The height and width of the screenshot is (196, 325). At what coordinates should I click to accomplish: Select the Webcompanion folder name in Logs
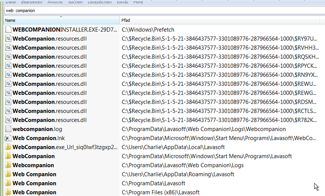point(33,165)
